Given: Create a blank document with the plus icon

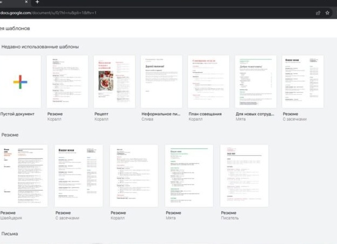Looking at the screenshot, I should pos(20,82).
